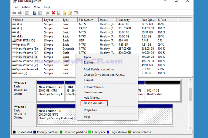Click the light green Free space legend swatch
Screen dimensions: 208x138
click(90, 132)
